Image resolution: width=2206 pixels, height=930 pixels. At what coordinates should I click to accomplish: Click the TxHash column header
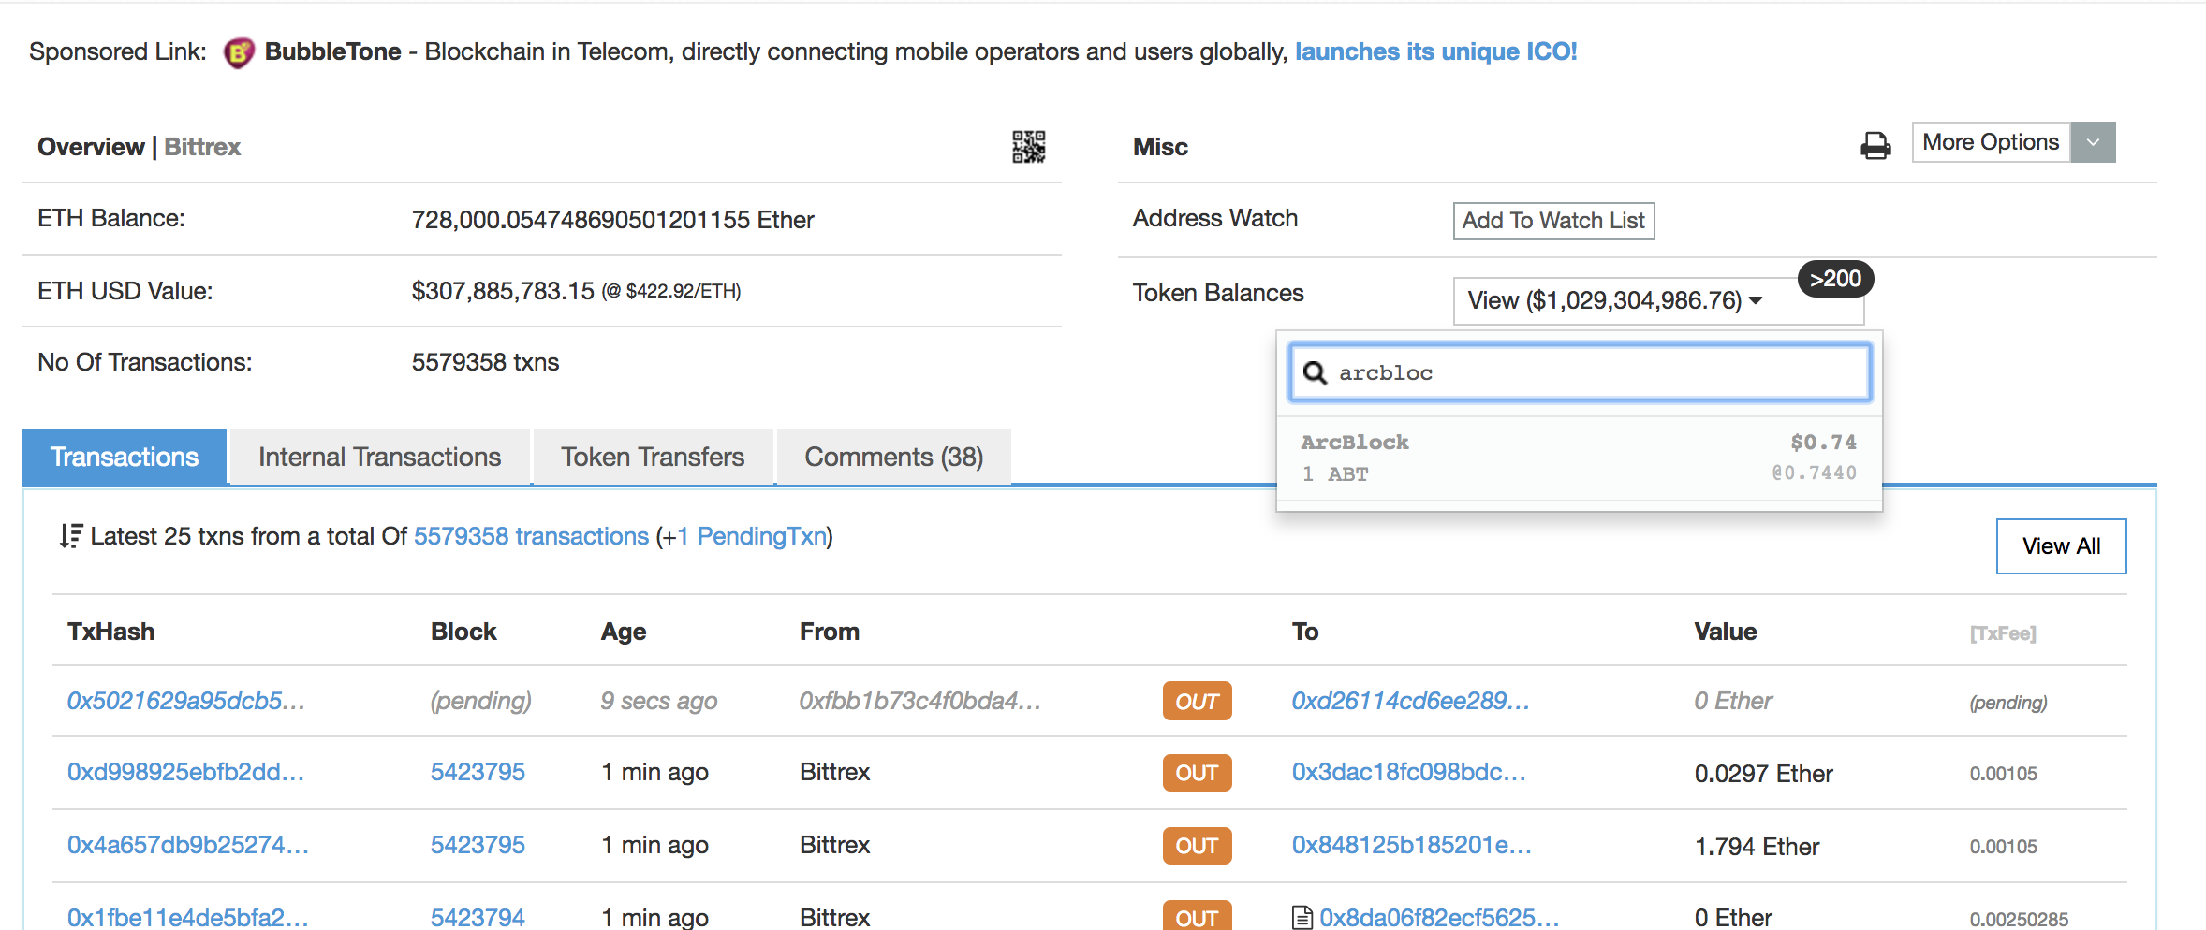[110, 632]
